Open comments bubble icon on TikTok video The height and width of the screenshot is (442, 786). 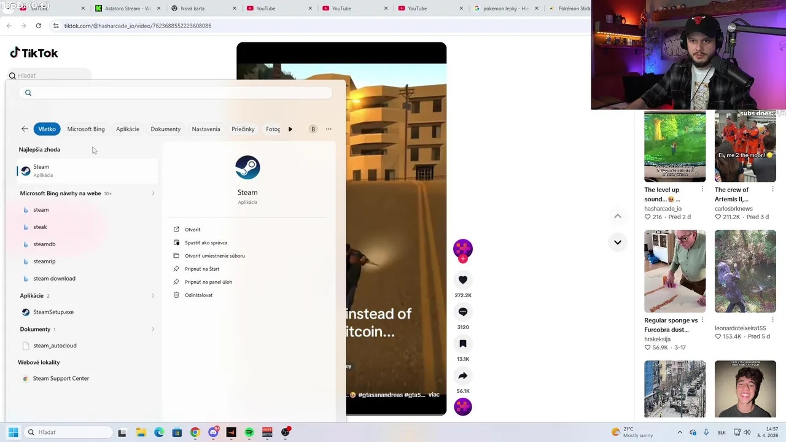point(463,312)
